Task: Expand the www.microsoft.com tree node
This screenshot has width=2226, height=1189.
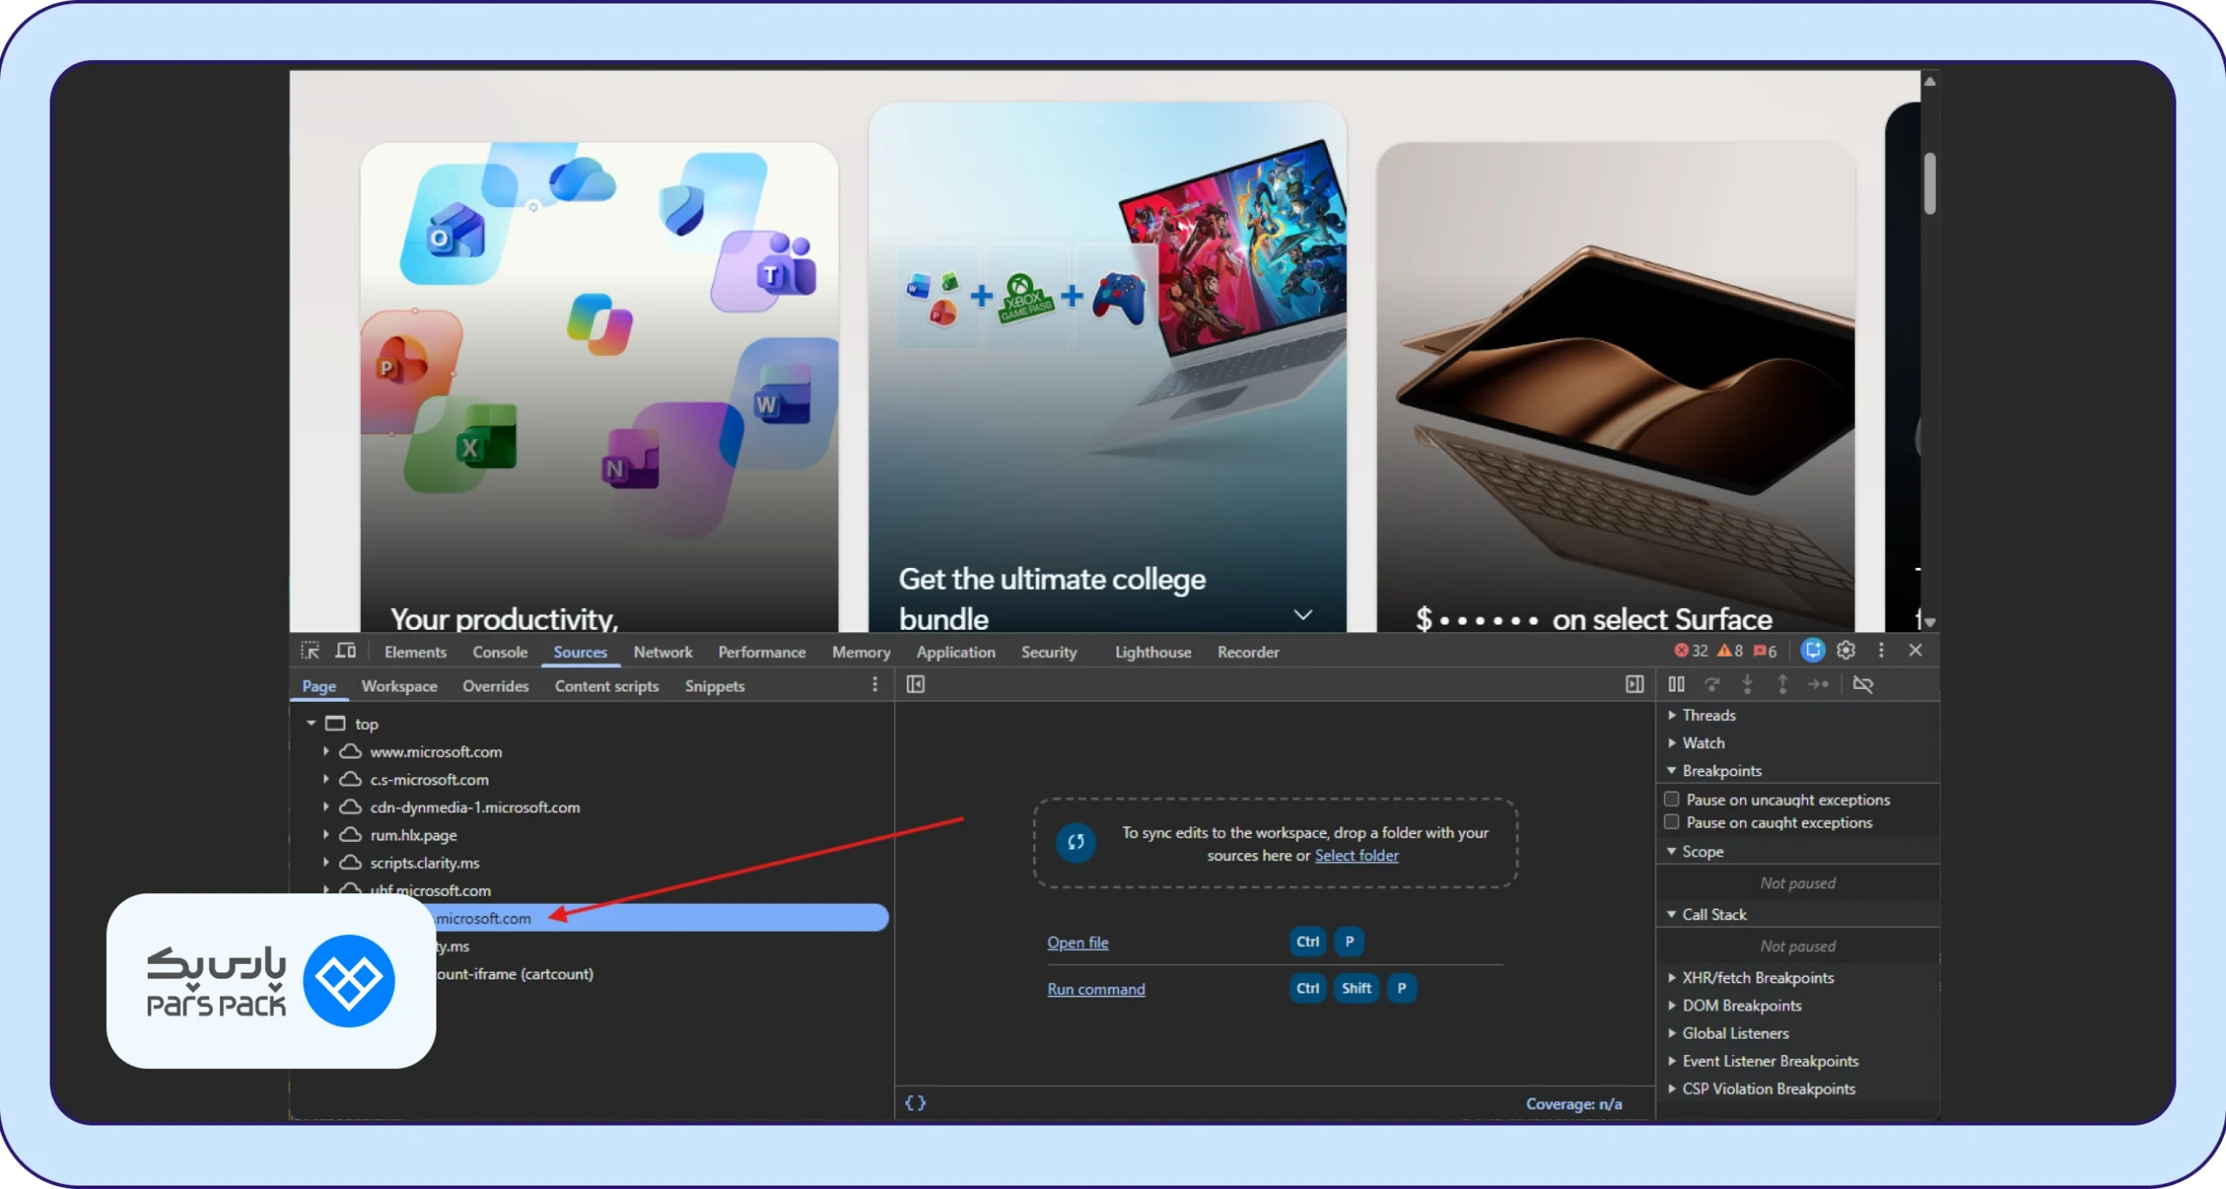Action: [326, 751]
